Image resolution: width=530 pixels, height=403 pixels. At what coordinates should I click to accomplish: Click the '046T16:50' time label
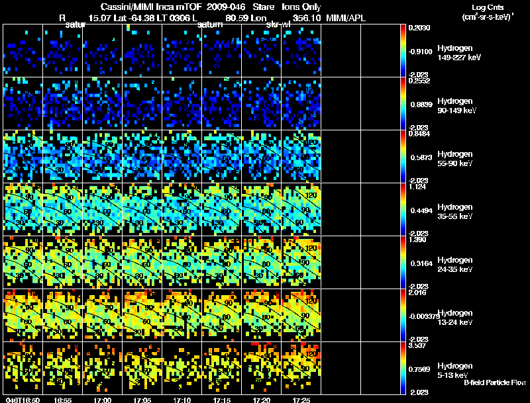coord(23,400)
